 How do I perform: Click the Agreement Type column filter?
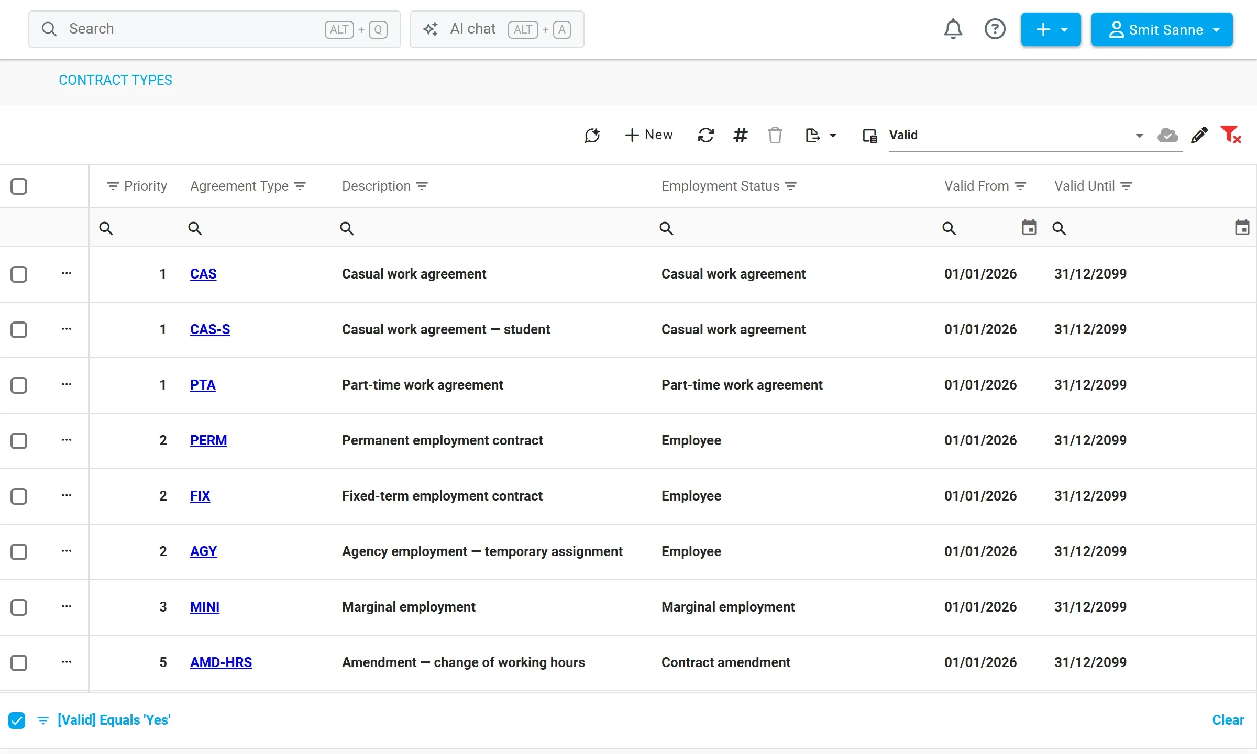[300, 186]
